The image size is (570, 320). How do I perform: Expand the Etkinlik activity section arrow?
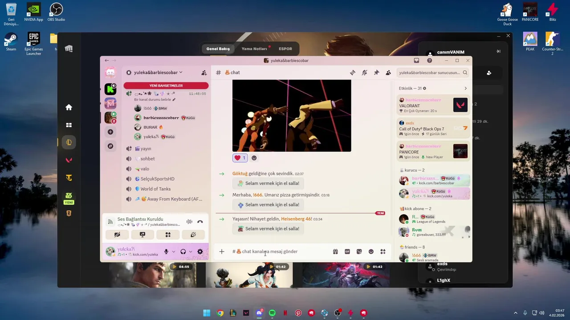466,88
